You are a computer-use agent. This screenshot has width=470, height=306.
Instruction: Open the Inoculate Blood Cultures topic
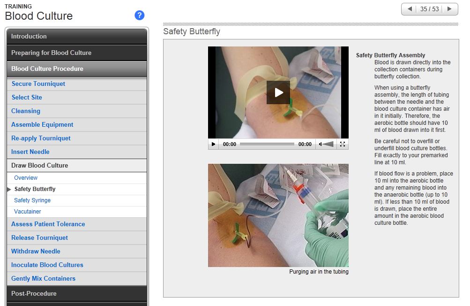[47, 265]
